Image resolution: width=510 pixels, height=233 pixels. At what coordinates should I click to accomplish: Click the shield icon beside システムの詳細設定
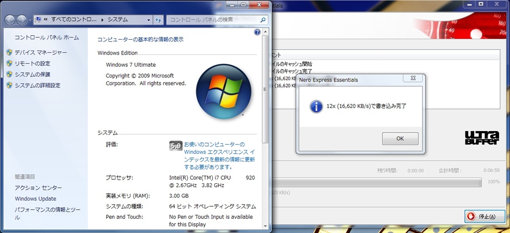[x=9, y=85]
